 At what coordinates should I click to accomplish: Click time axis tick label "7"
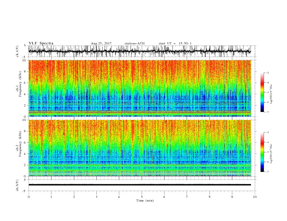tap(187, 197)
